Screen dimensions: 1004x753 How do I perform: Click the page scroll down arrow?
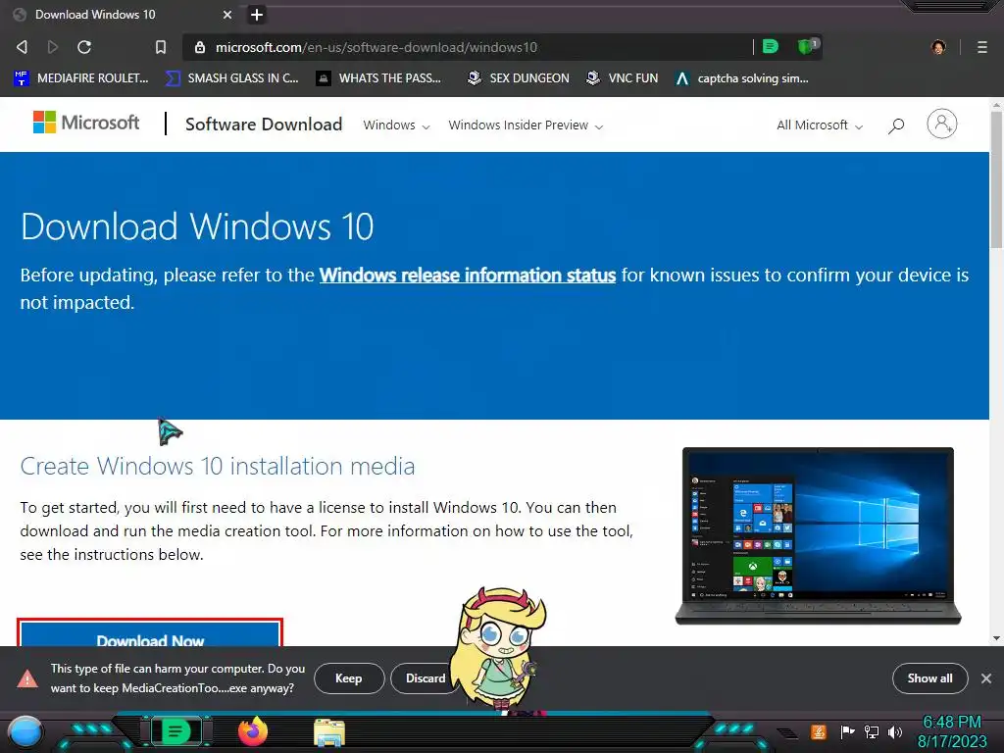click(996, 638)
